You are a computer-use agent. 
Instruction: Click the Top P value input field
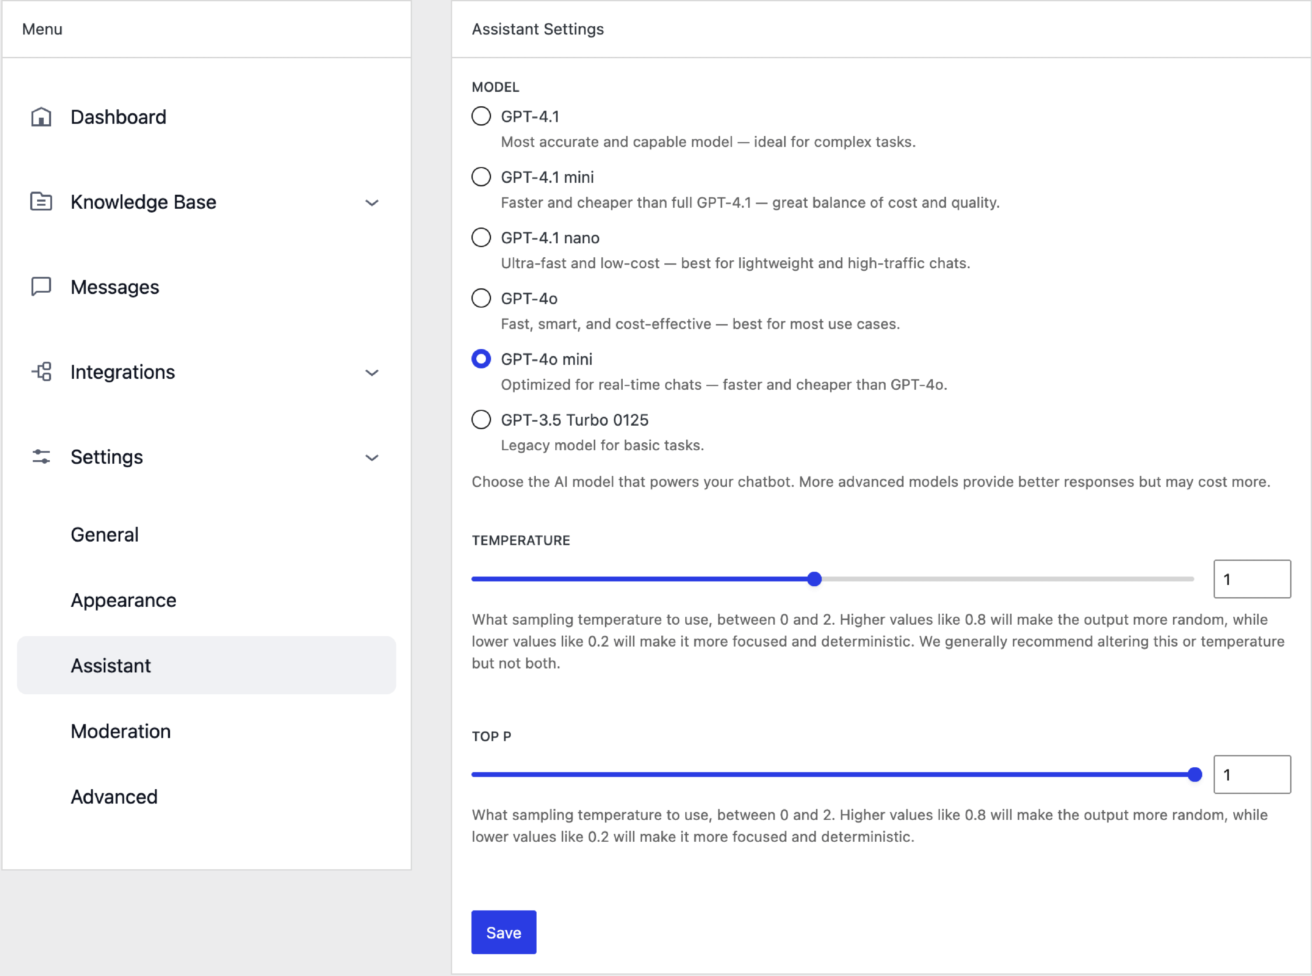click(1252, 774)
